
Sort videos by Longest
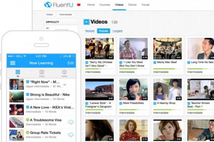coord(118,31)
